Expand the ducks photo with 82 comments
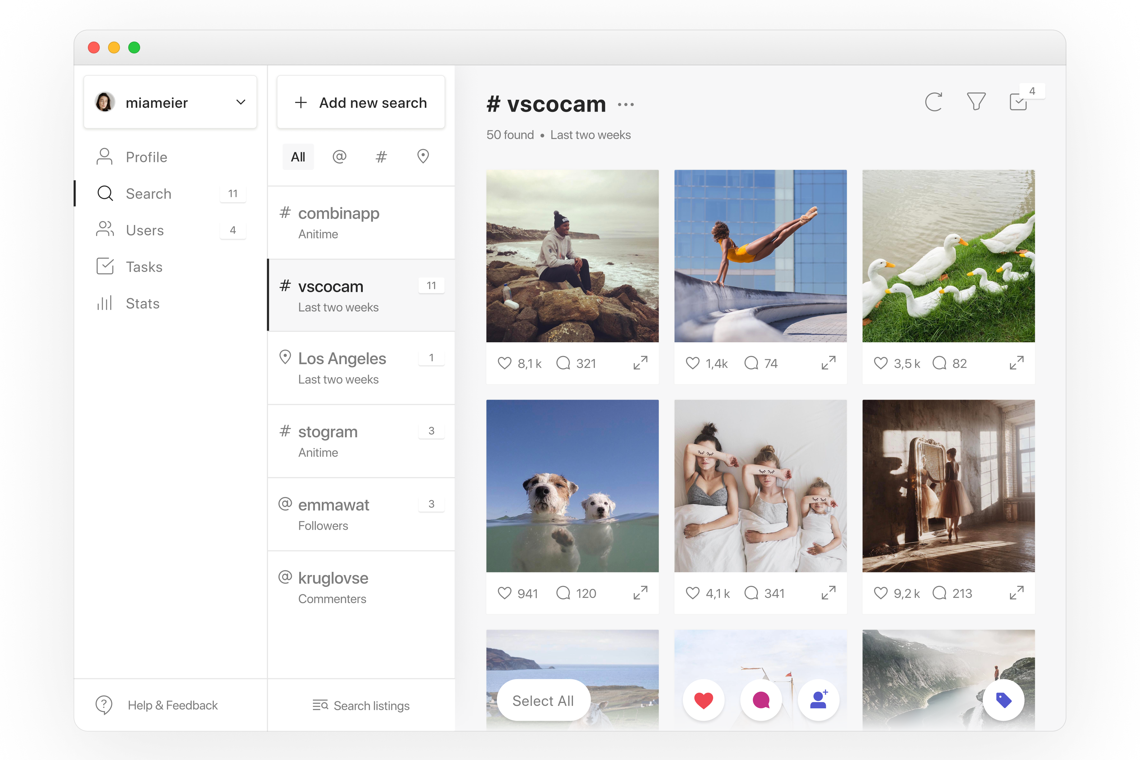The width and height of the screenshot is (1140, 760). point(1016,362)
